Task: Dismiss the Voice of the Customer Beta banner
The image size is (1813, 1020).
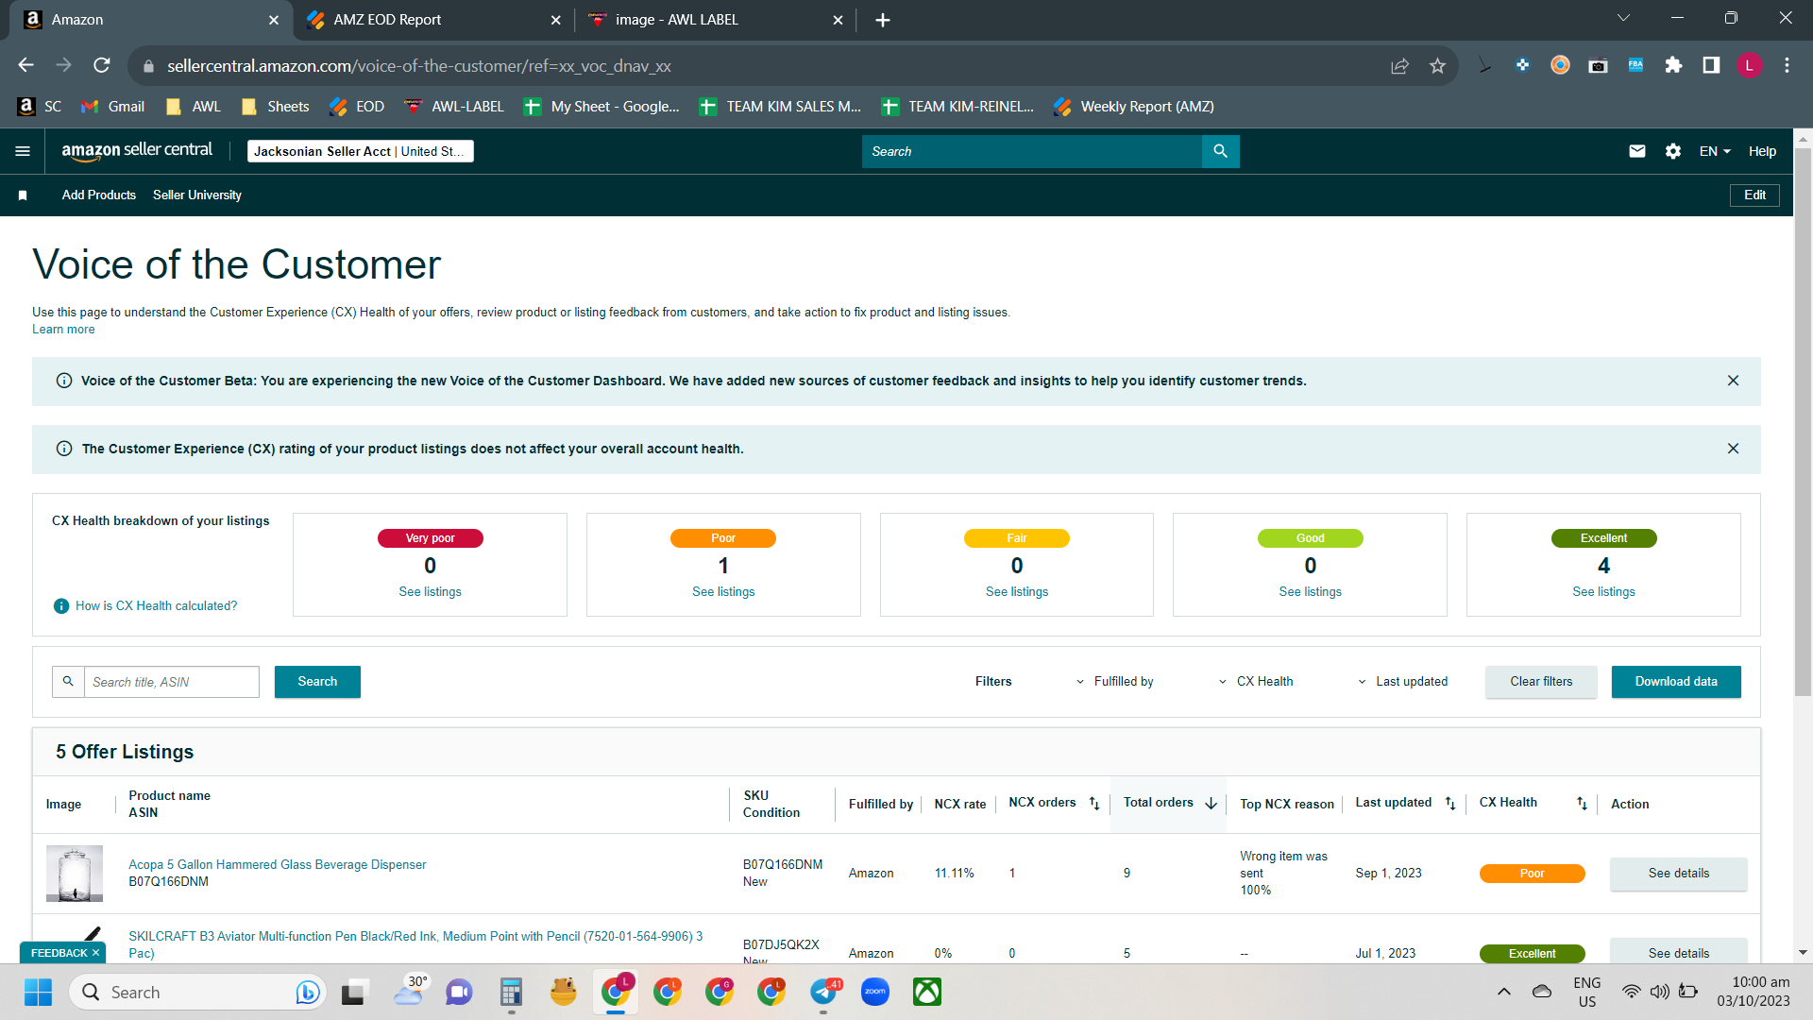Action: coord(1733,381)
